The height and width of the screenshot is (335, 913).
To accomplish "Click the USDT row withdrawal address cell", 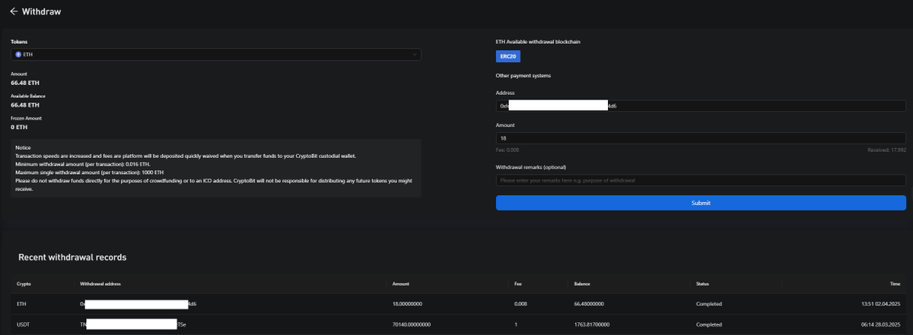I will pos(133,324).
